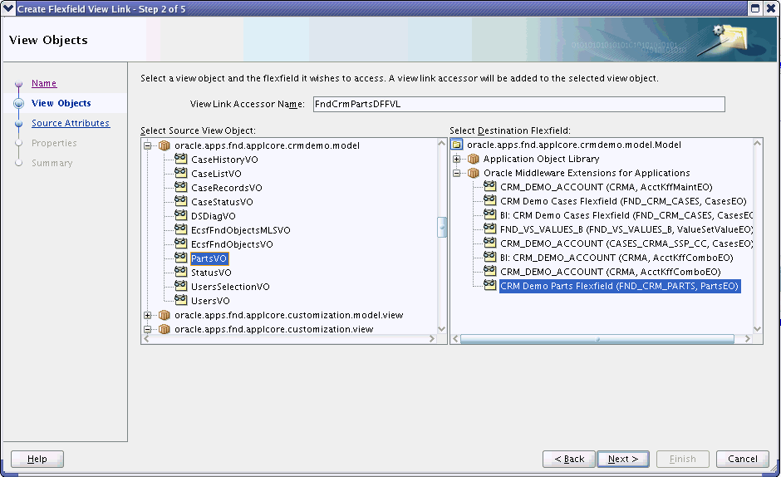Jump to Source Attributes step
Viewport: 781px width, 477px height.
[x=71, y=123]
